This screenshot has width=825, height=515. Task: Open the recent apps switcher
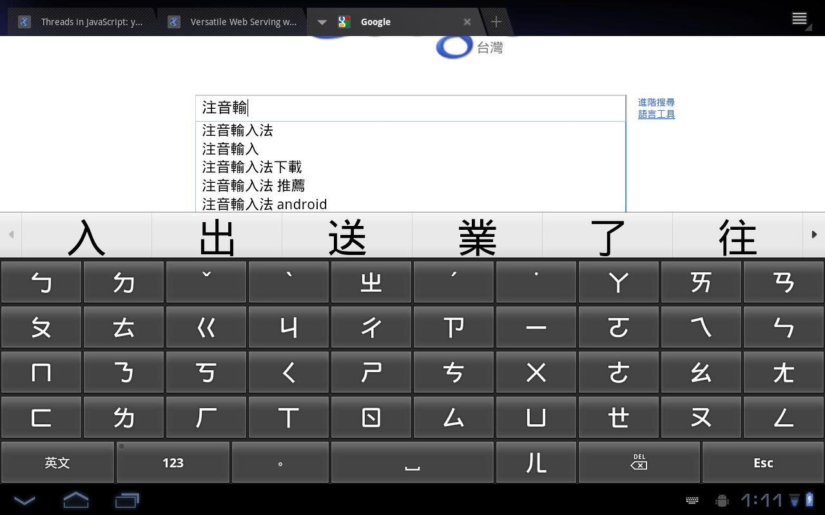click(x=126, y=500)
